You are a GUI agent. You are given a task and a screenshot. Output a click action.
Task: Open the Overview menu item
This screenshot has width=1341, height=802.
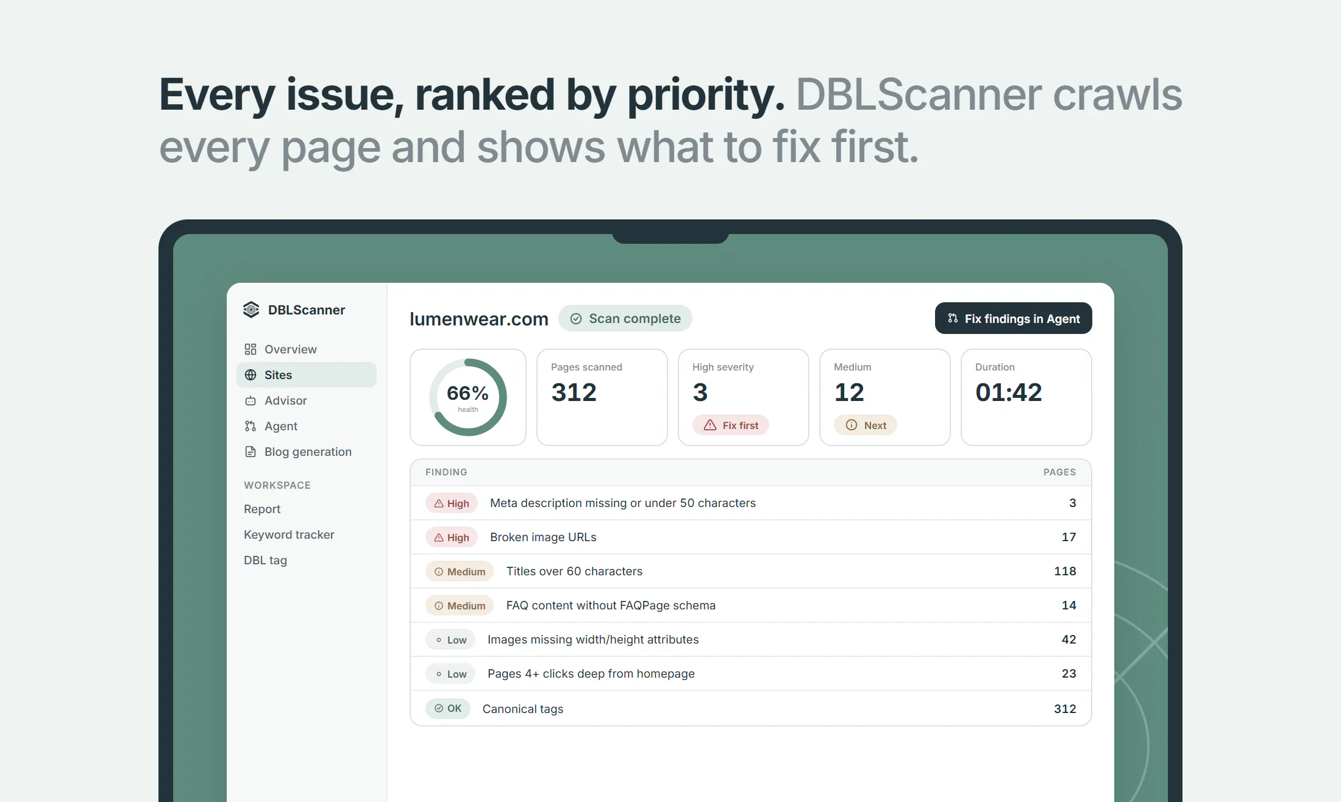307,349
